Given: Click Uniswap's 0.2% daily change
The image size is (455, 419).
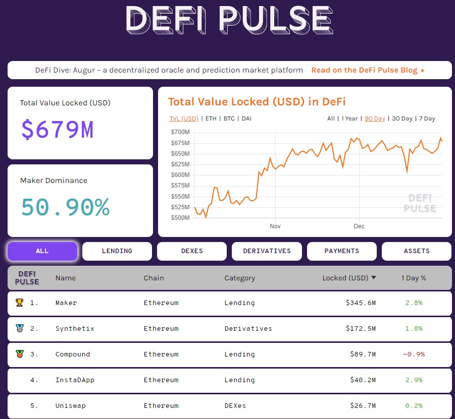Looking at the screenshot, I should tap(414, 406).
